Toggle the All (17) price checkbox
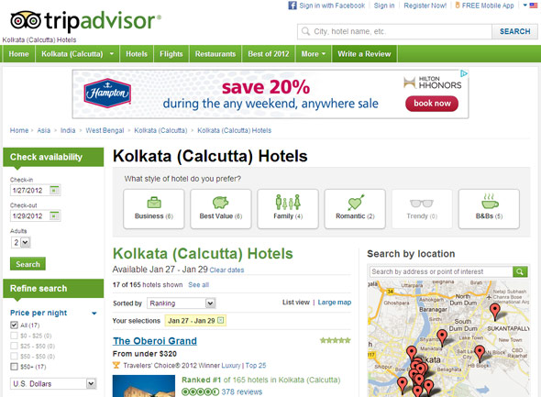541x397 pixels. 14,325
